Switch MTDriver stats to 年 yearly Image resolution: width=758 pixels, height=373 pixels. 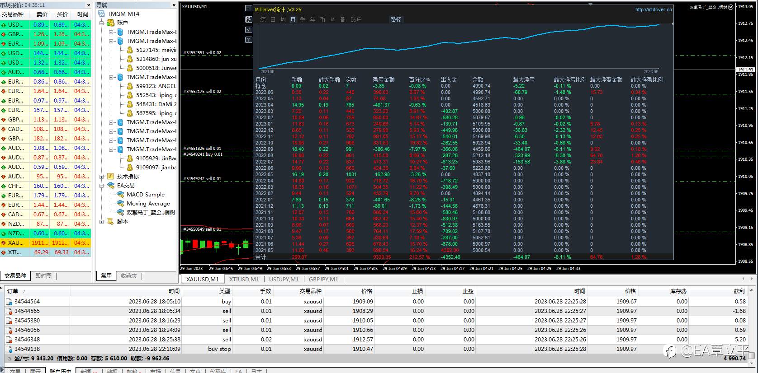(x=313, y=19)
